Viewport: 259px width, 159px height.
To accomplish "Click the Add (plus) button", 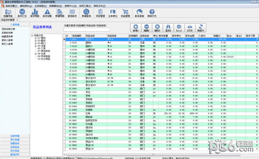I will click(x=136, y=28).
